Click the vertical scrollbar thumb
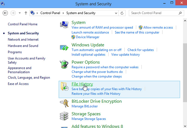The image size is (187, 128). click(185, 73)
